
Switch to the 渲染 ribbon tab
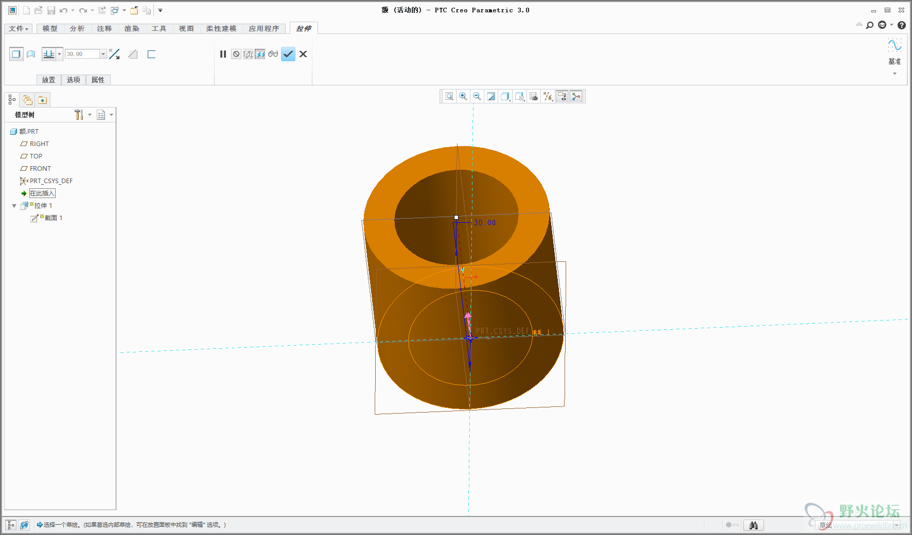pyautogui.click(x=132, y=29)
